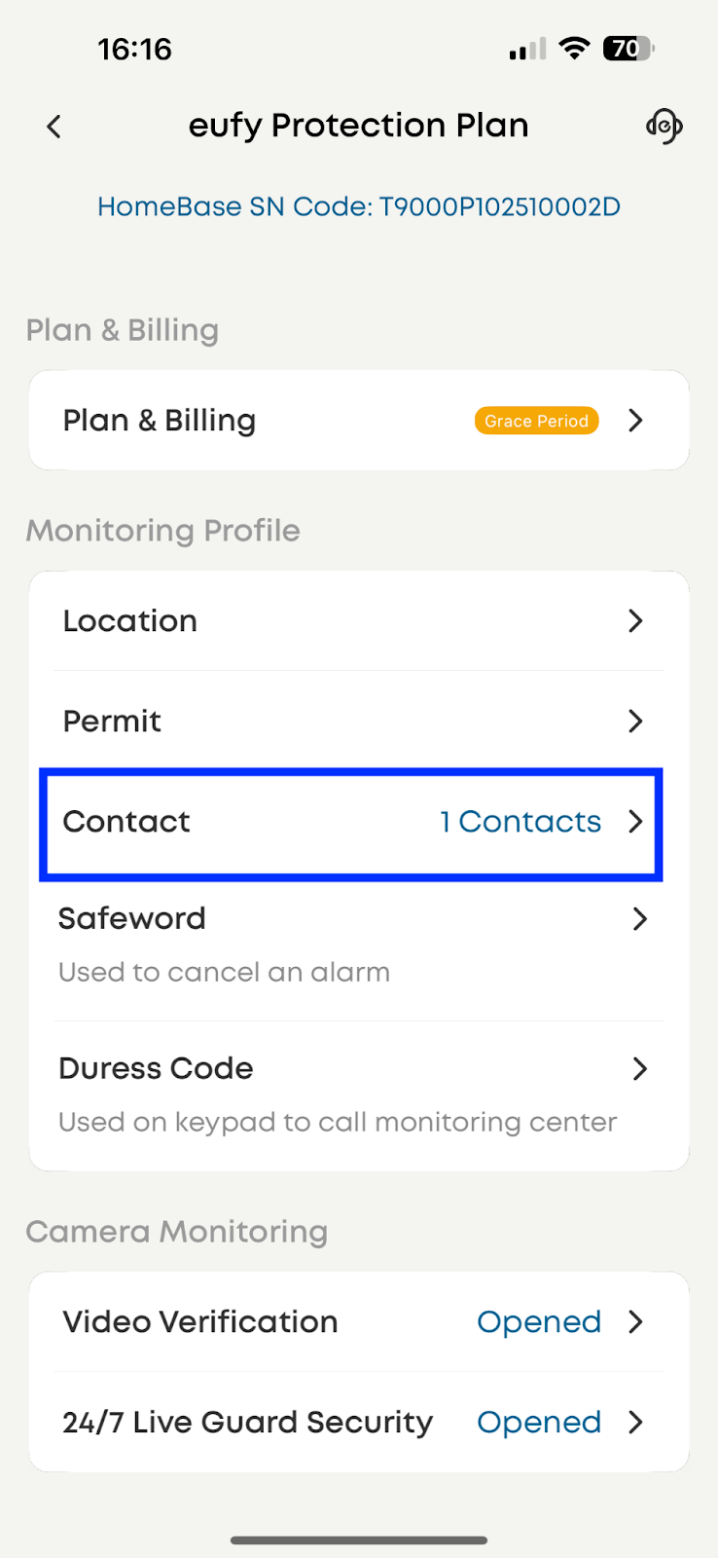Screen dimensions: 718x1558
Task: Expand the Location chevron arrow
Action: click(x=636, y=621)
